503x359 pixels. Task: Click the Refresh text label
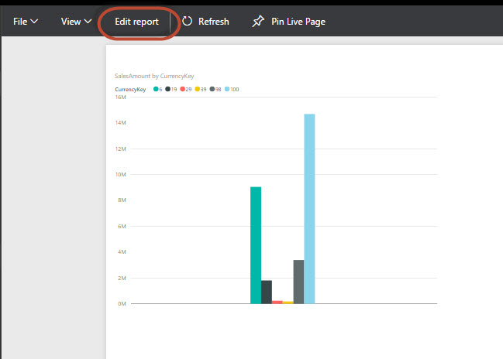pos(213,22)
